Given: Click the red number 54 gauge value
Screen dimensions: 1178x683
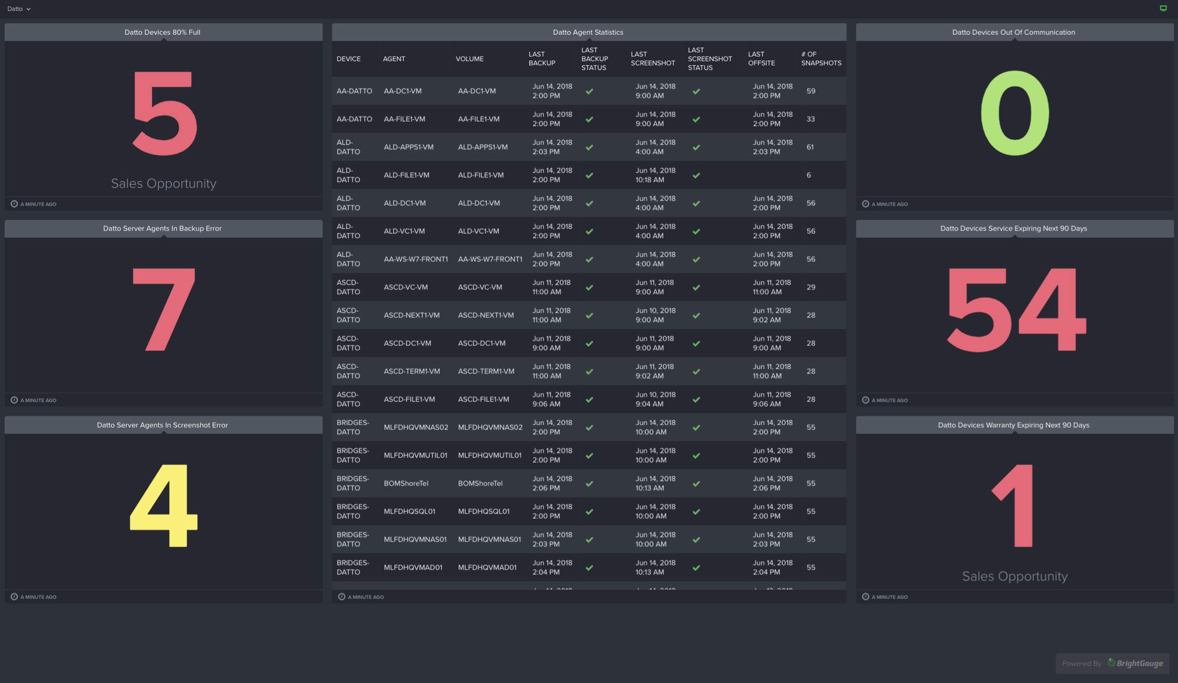Looking at the screenshot, I should pos(1016,309).
